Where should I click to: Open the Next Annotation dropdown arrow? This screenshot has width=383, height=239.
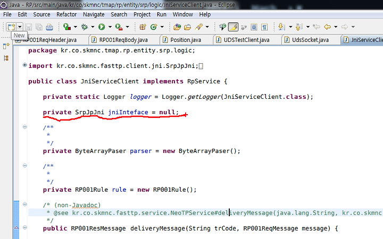(290, 27)
